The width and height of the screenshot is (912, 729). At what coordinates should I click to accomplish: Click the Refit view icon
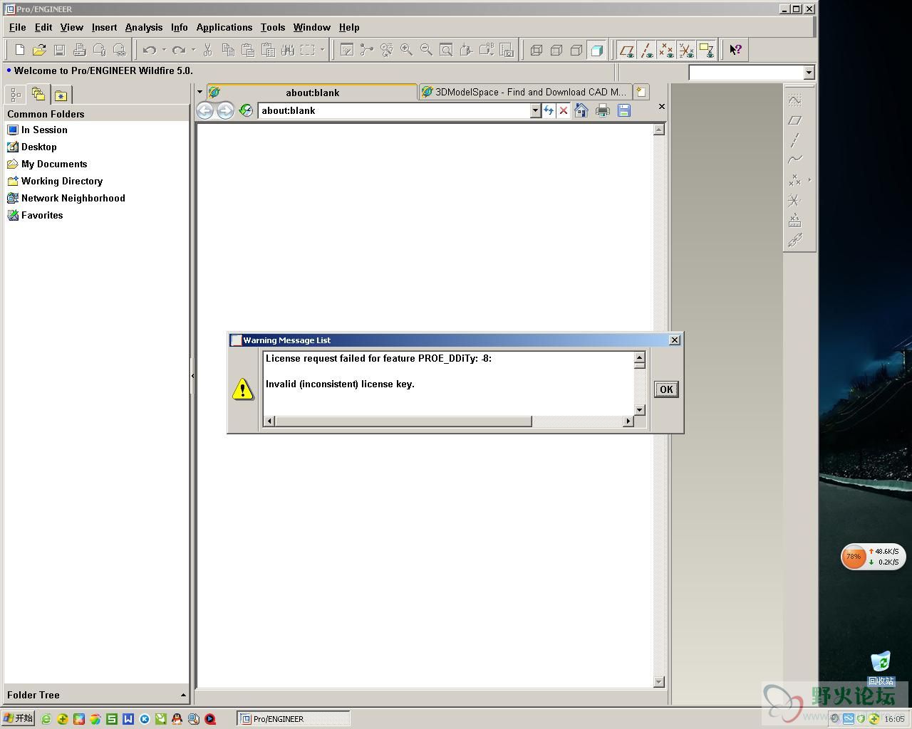pyautogui.click(x=447, y=50)
